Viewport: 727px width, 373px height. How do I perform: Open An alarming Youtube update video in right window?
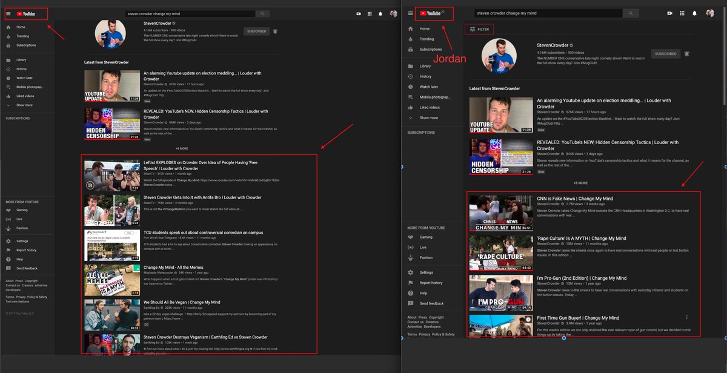pos(603,104)
